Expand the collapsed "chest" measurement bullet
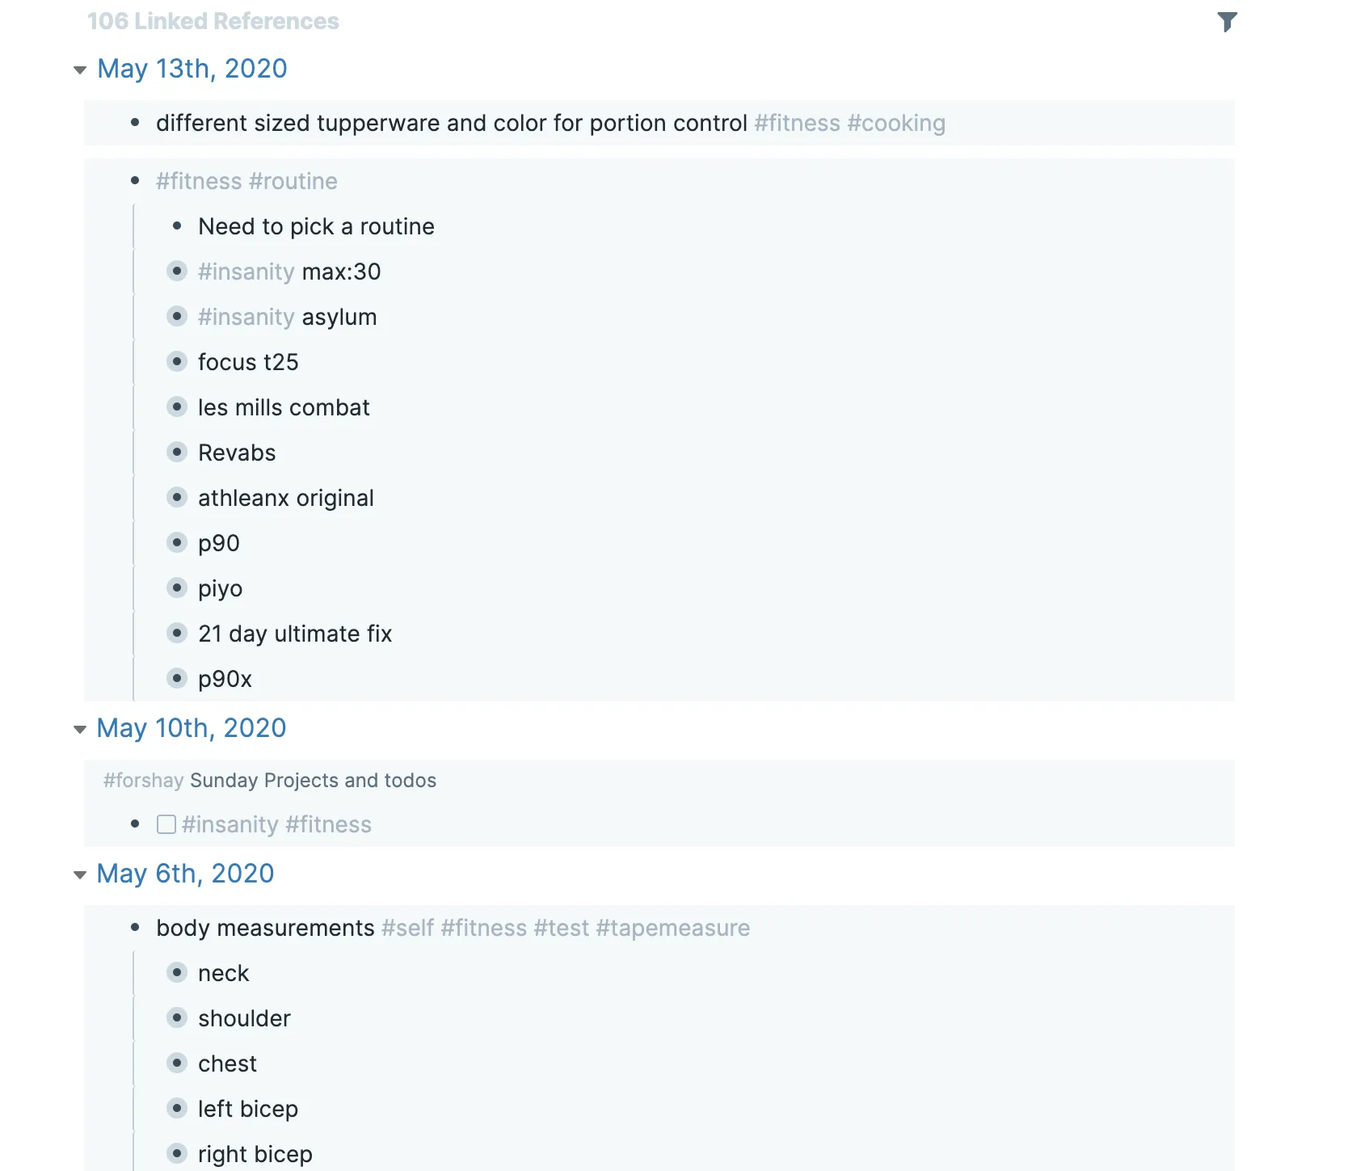Image resolution: width=1356 pixels, height=1171 pixels. (x=177, y=1064)
